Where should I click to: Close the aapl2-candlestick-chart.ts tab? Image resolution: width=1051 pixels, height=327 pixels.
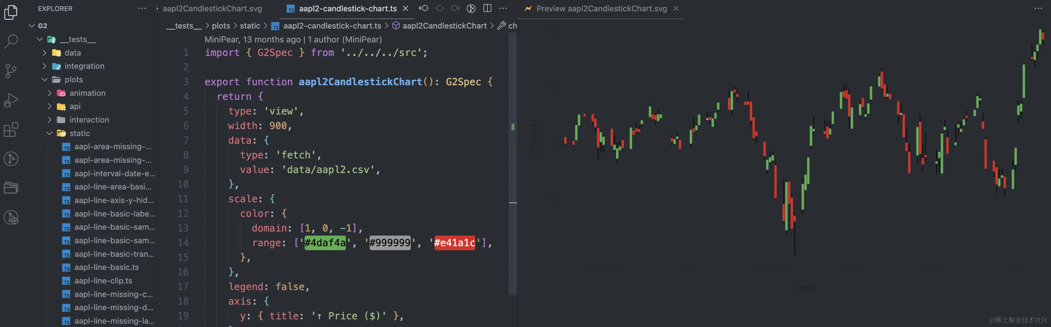pos(406,8)
